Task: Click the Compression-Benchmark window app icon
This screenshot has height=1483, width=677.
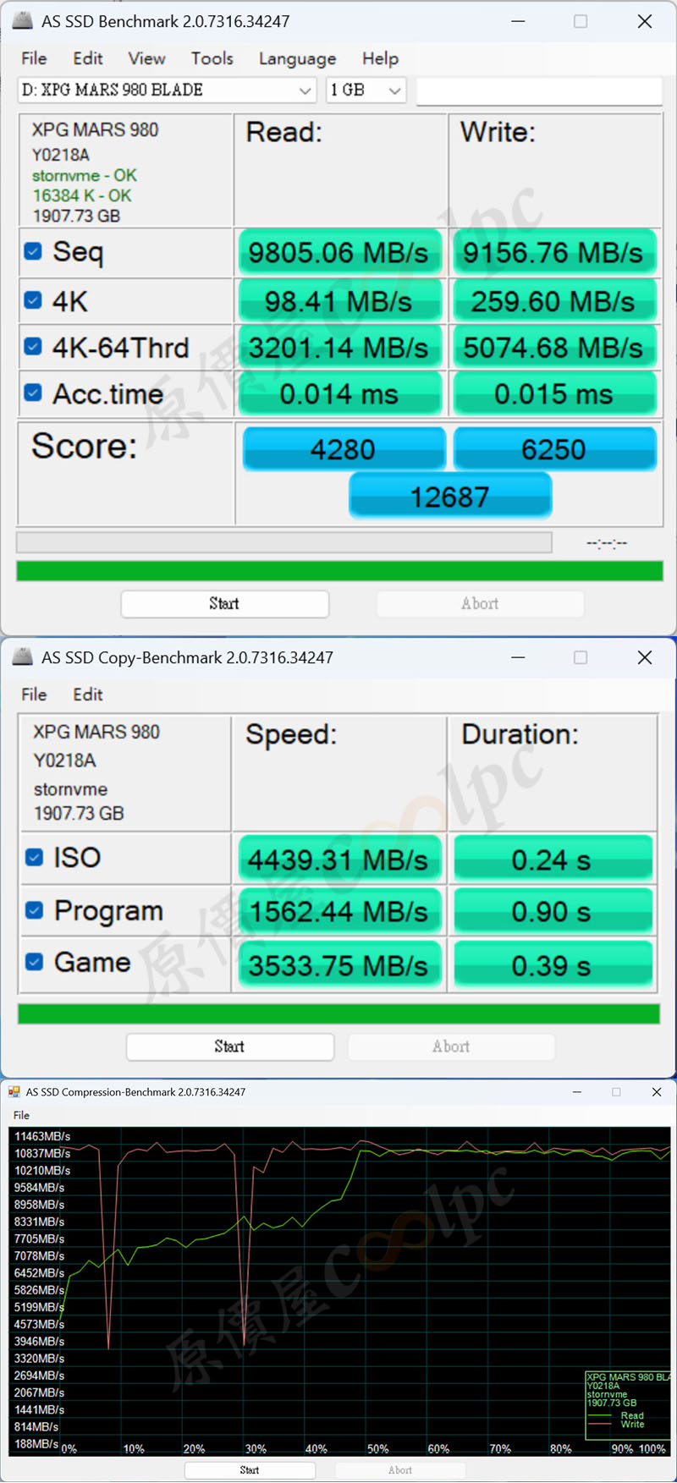Action: (x=14, y=1092)
